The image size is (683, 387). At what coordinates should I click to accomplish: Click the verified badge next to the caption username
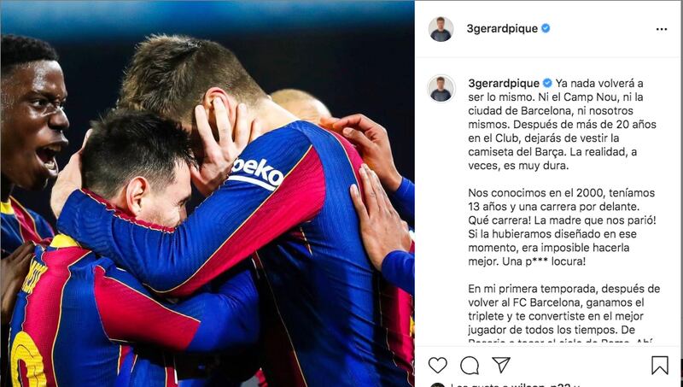[x=547, y=83]
